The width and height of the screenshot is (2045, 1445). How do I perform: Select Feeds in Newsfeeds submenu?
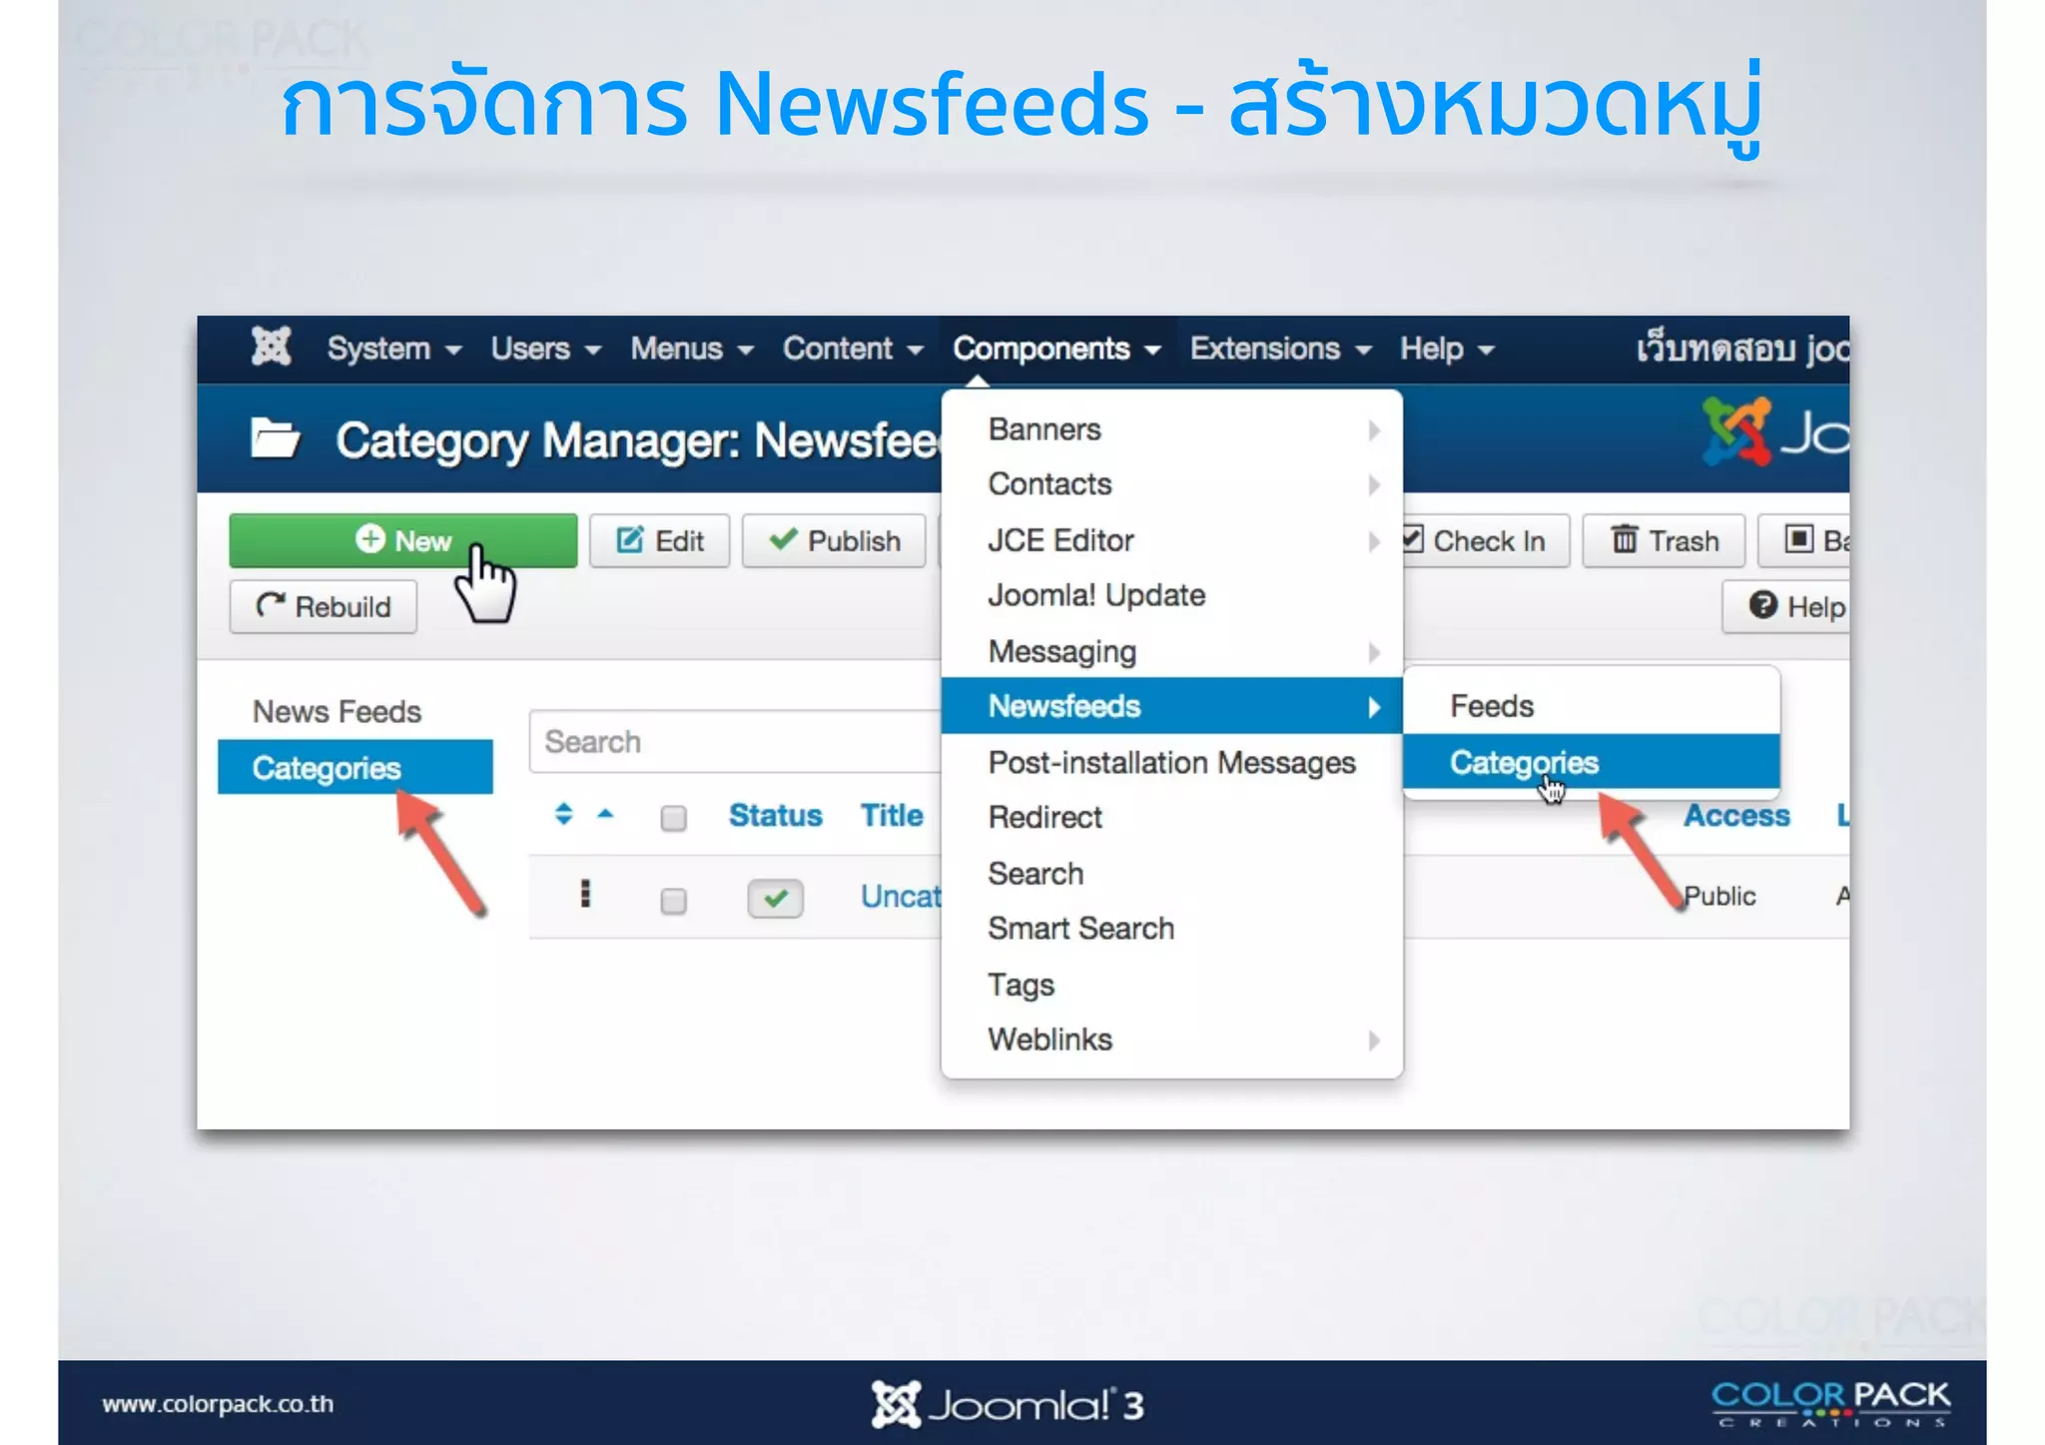coord(1592,706)
